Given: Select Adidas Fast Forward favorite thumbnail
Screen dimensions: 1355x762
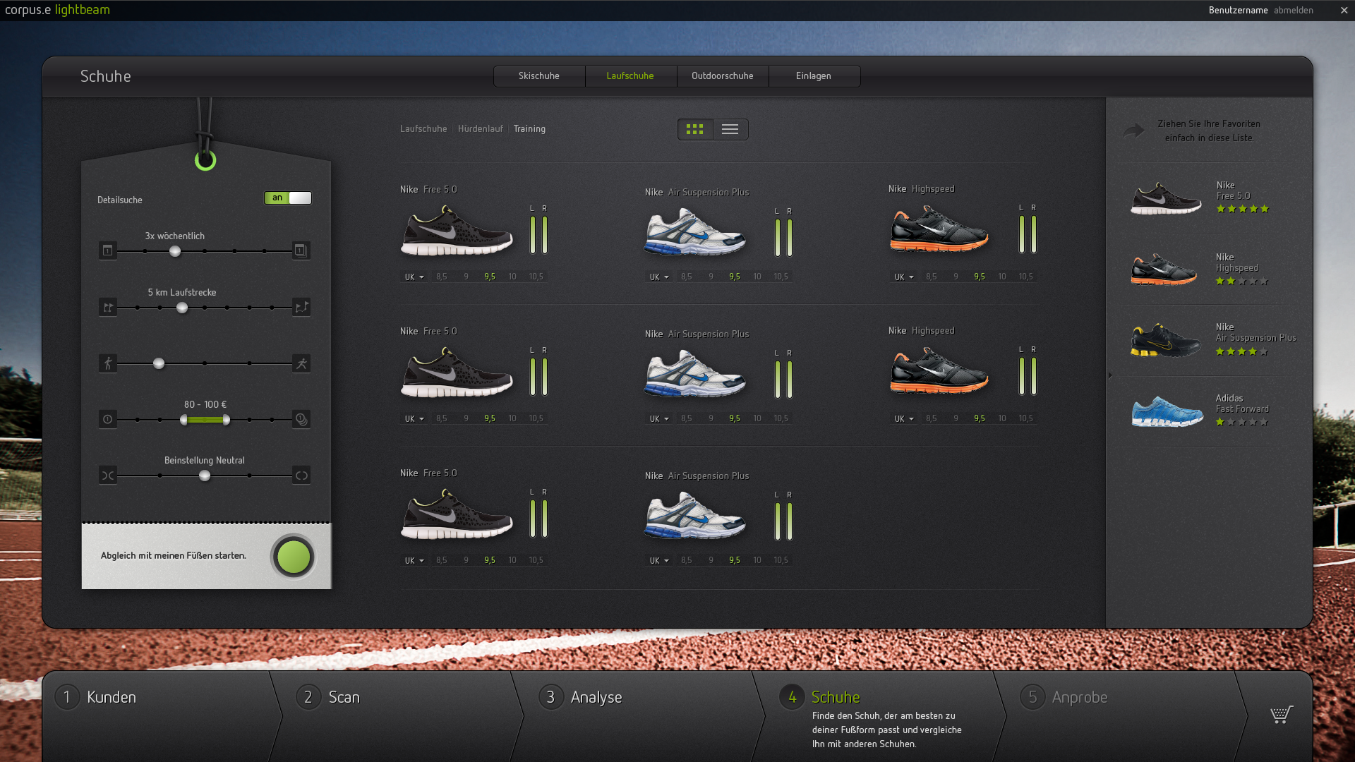Looking at the screenshot, I should [1167, 411].
